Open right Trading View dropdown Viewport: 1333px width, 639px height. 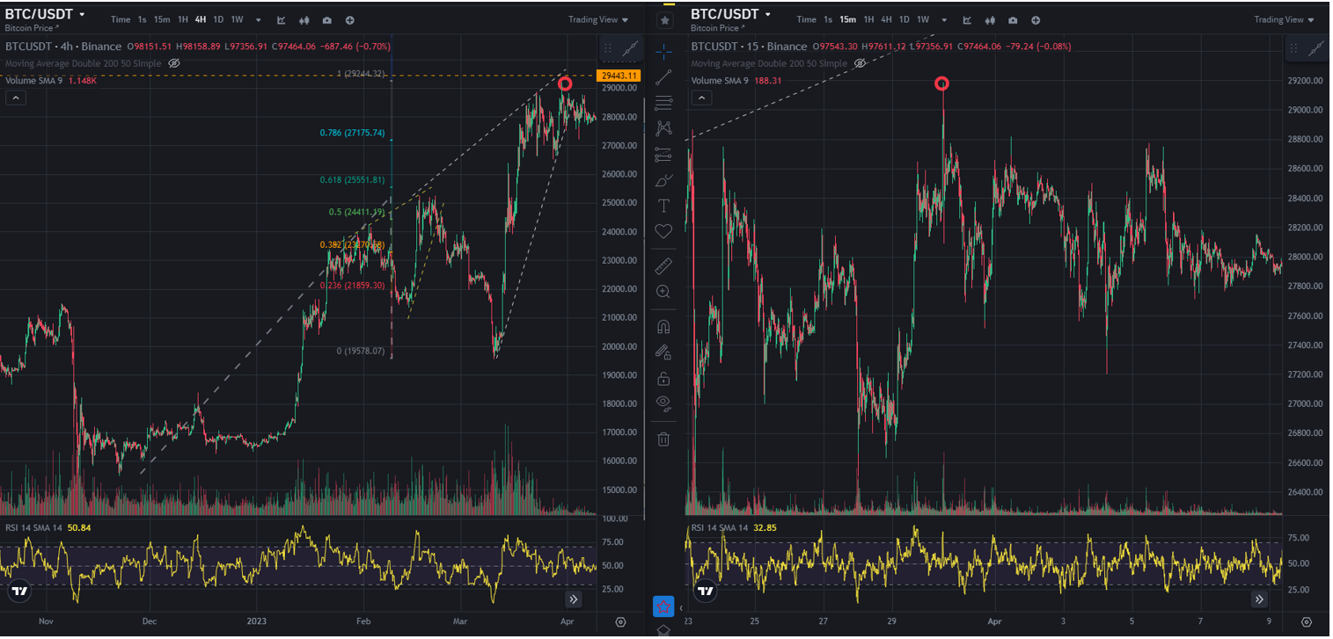point(1285,19)
